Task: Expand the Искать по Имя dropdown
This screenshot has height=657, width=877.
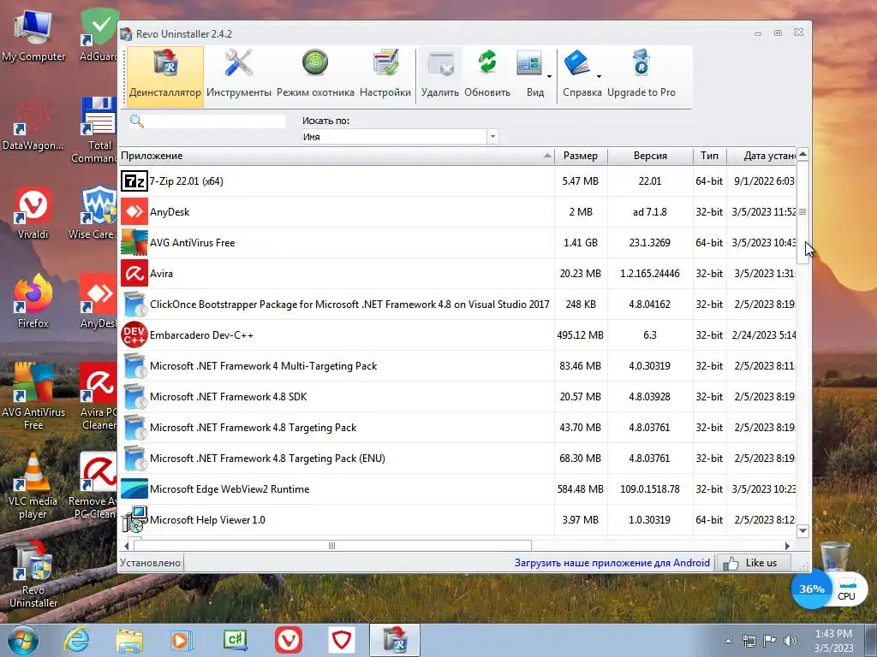Action: (x=492, y=136)
